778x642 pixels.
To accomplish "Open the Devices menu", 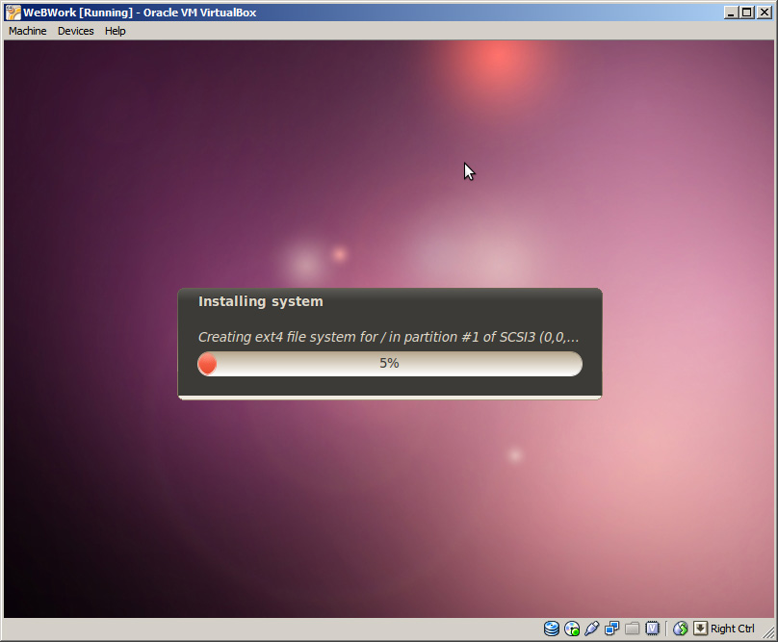I will click(75, 31).
